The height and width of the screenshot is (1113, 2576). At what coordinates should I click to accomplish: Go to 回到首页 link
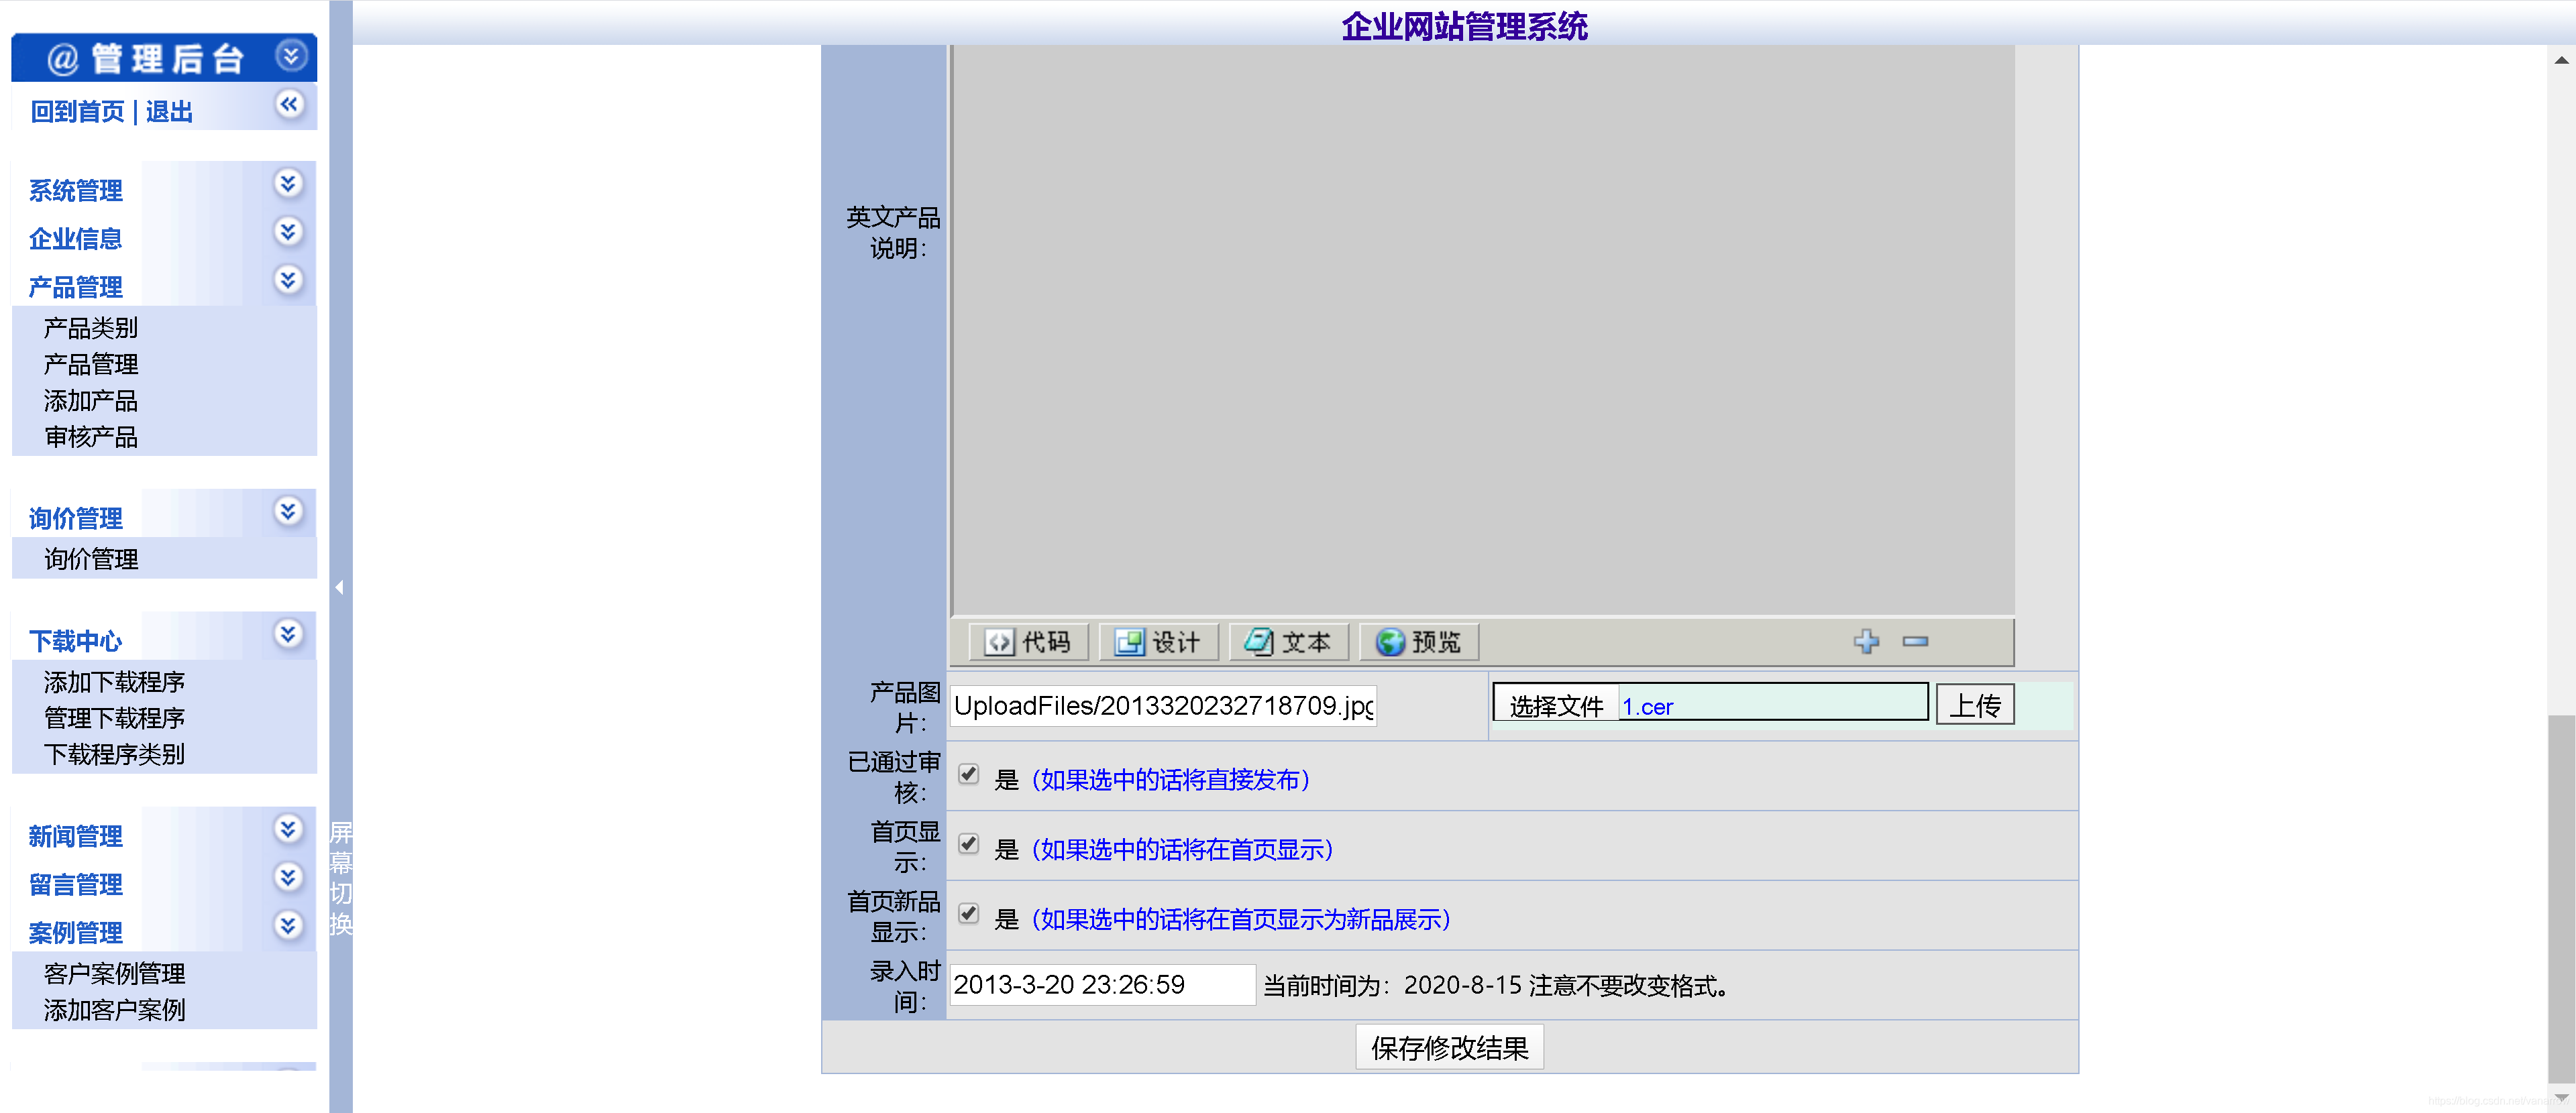tap(77, 111)
